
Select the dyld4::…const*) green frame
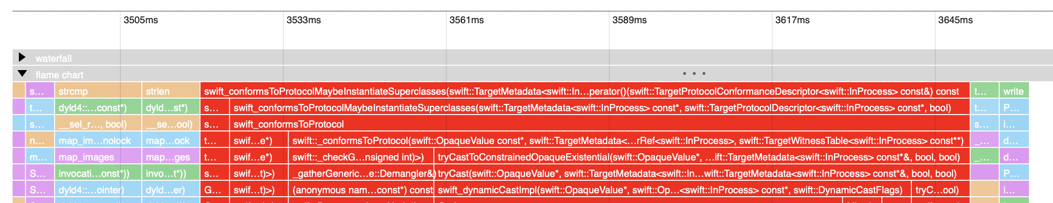[98, 108]
